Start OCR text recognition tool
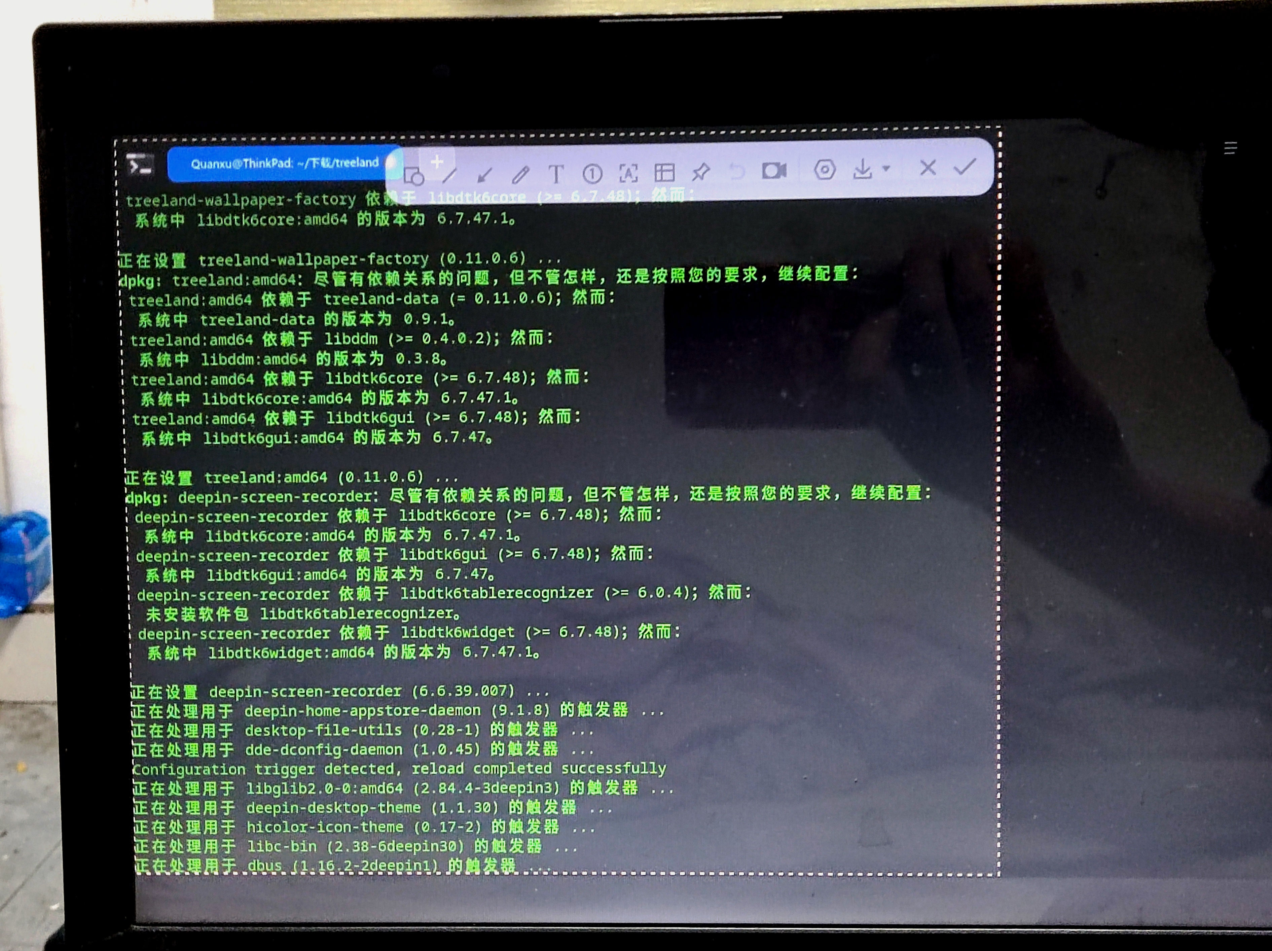 (628, 173)
